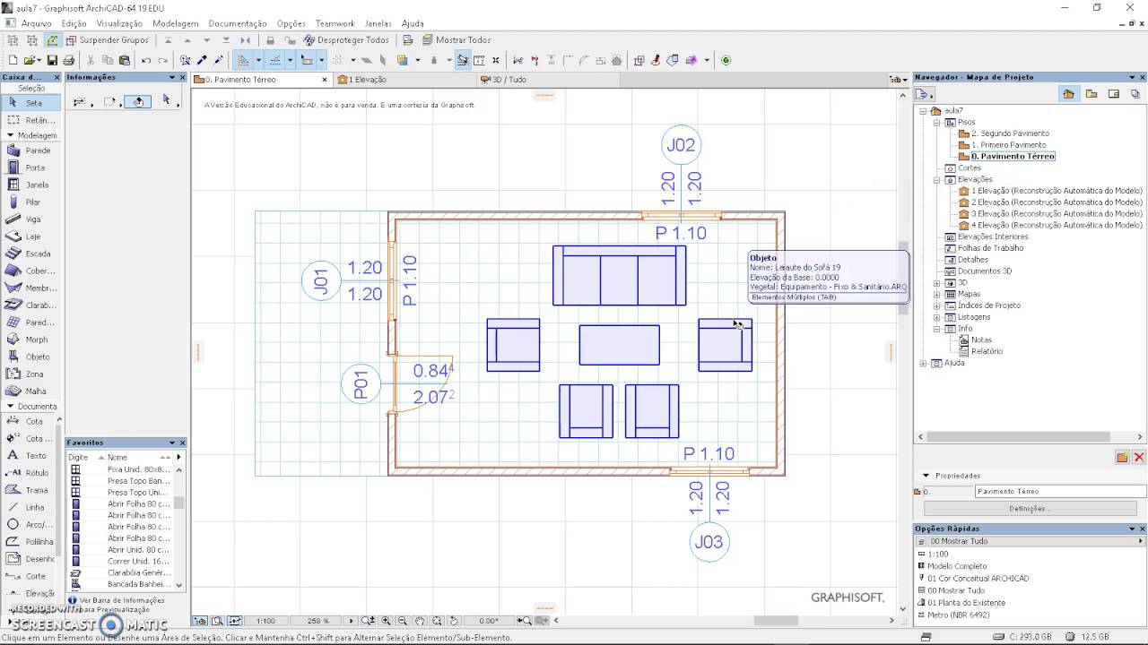Screen dimensions: 1148x645
Task: Select the Laje slab tool
Action: (x=31, y=236)
